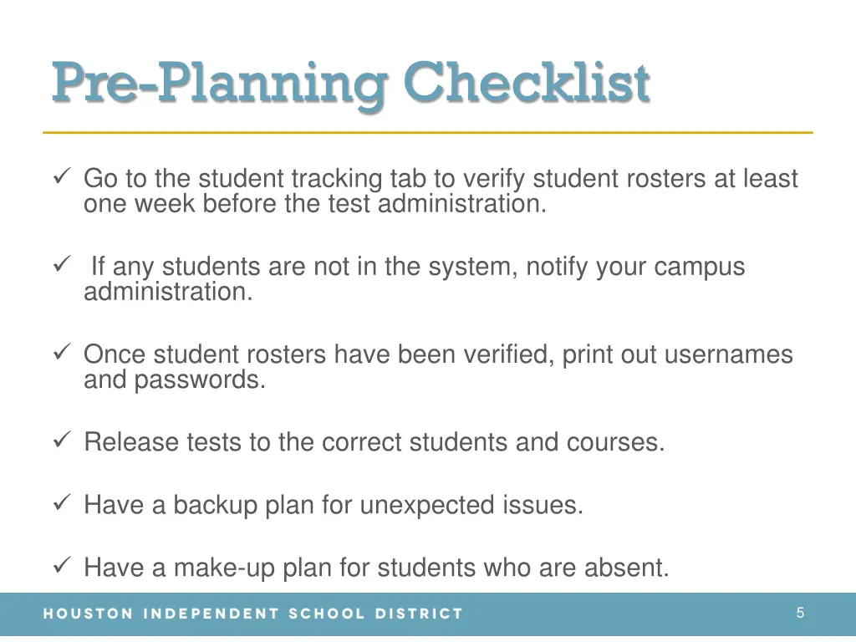This screenshot has width=856, height=642.
Task: Click the word "Checklist" in the slide title
Action: tap(527, 84)
